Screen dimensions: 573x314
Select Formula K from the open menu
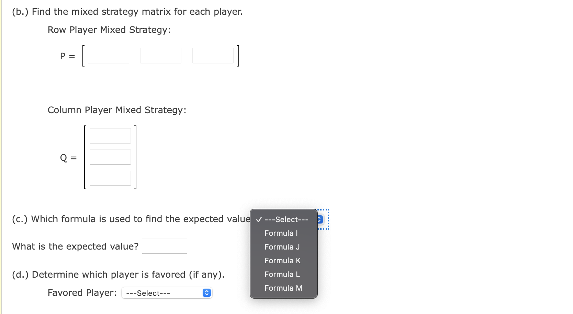click(x=282, y=261)
